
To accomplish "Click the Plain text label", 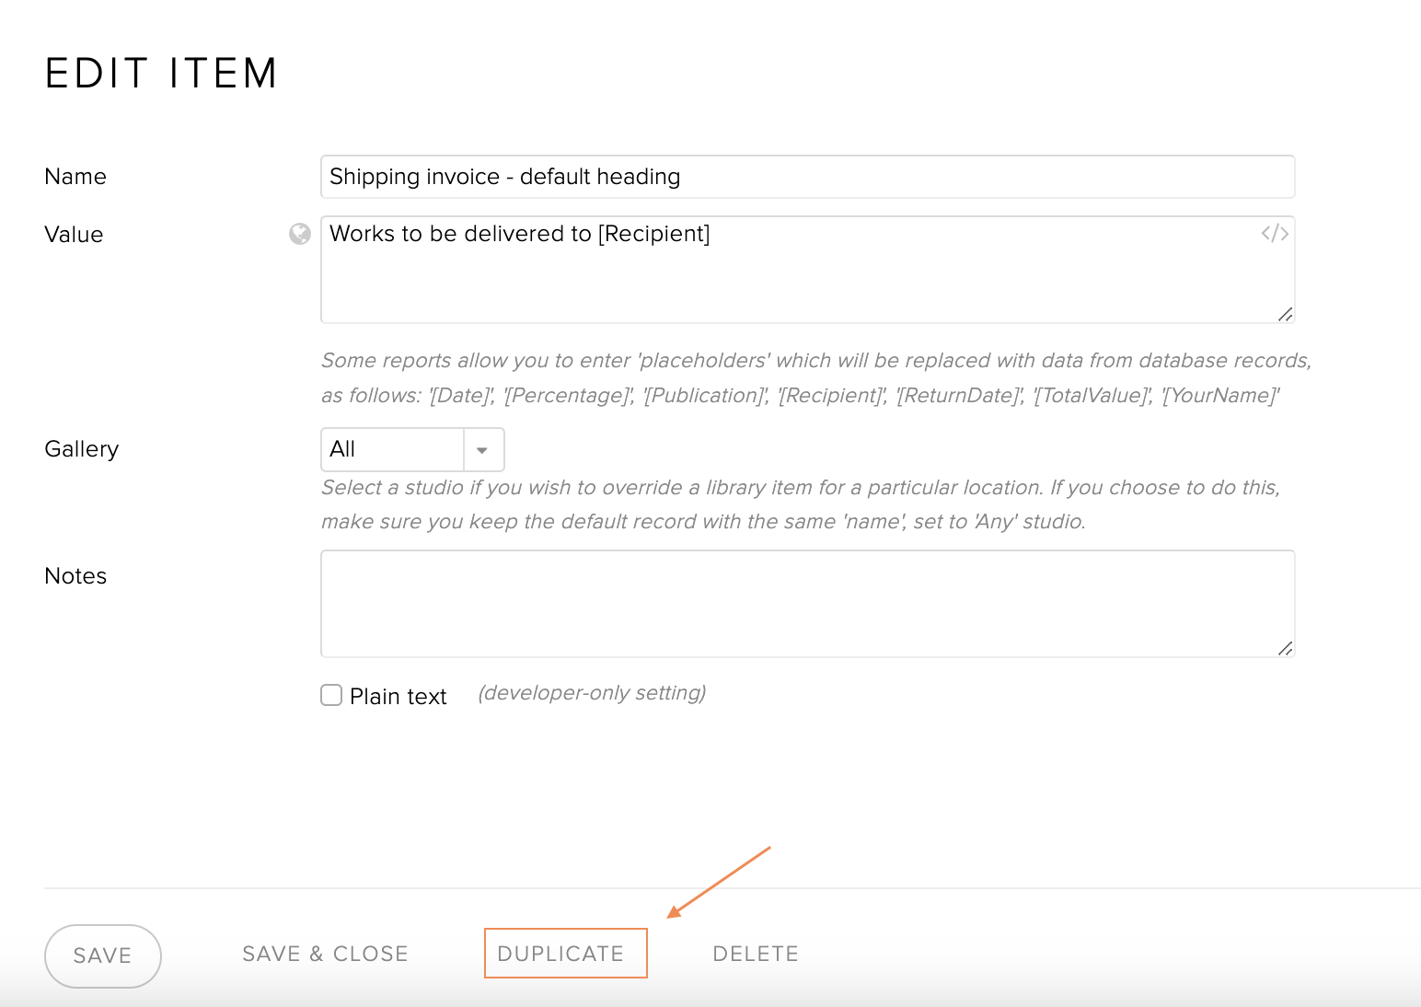I will click(398, 697).
